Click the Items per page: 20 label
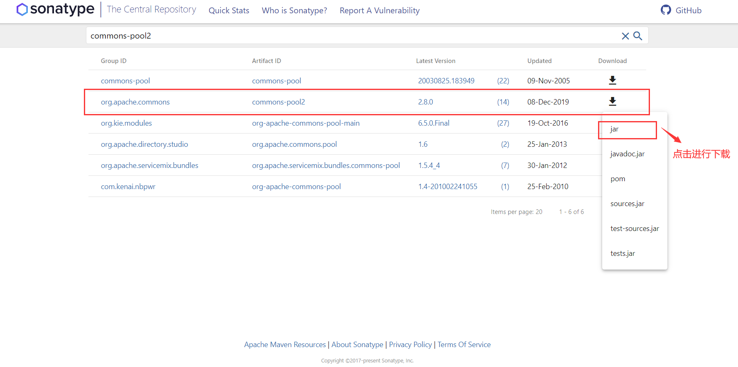This screenshot has width=738, height=367. [517, 212]
